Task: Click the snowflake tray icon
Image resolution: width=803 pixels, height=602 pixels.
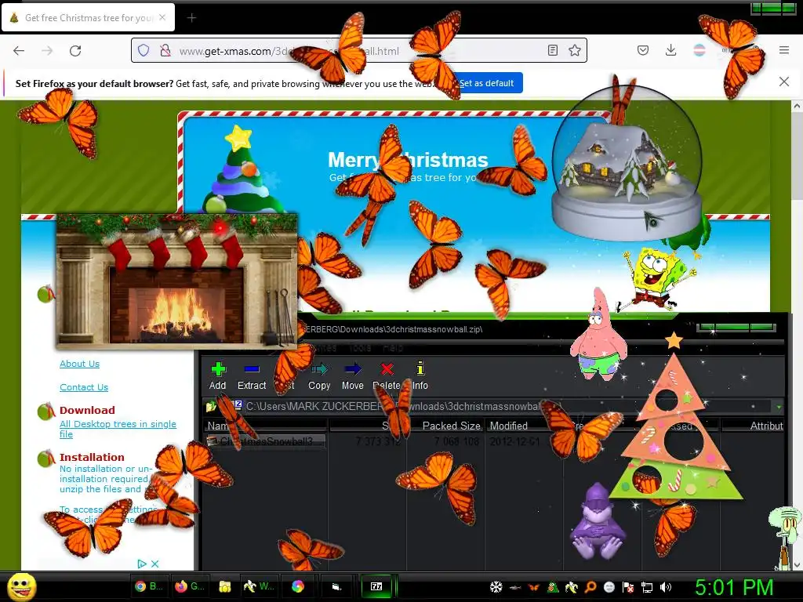Action: coord(496,587)
